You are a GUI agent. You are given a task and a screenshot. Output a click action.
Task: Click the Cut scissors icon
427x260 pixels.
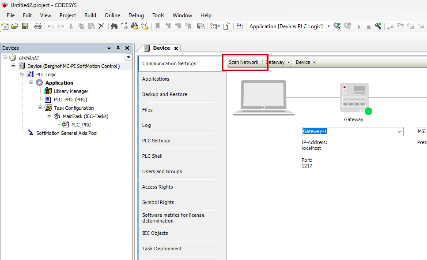pyautogui.click(x=71, y=26)
